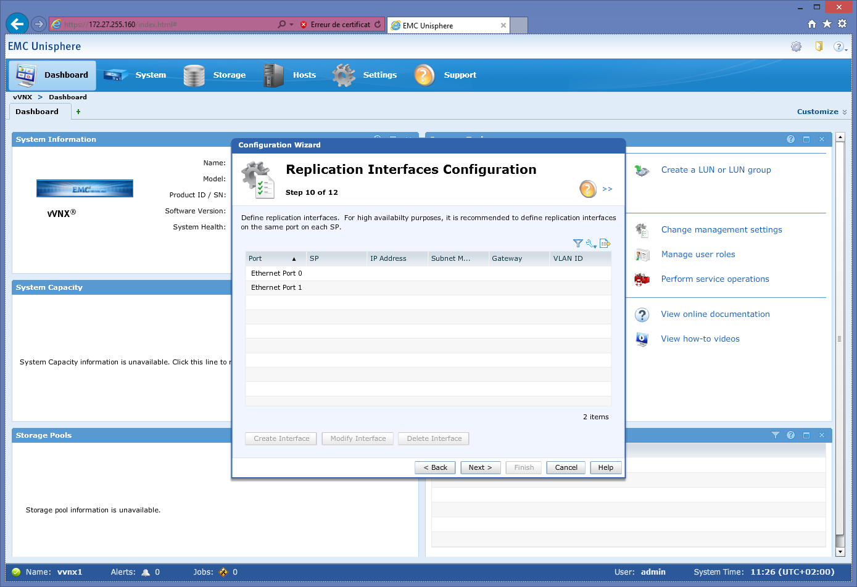The width and height of the screenshot is (857, 587).
Task: Expand wizard help with double chevron
Action: click(607, 189)
